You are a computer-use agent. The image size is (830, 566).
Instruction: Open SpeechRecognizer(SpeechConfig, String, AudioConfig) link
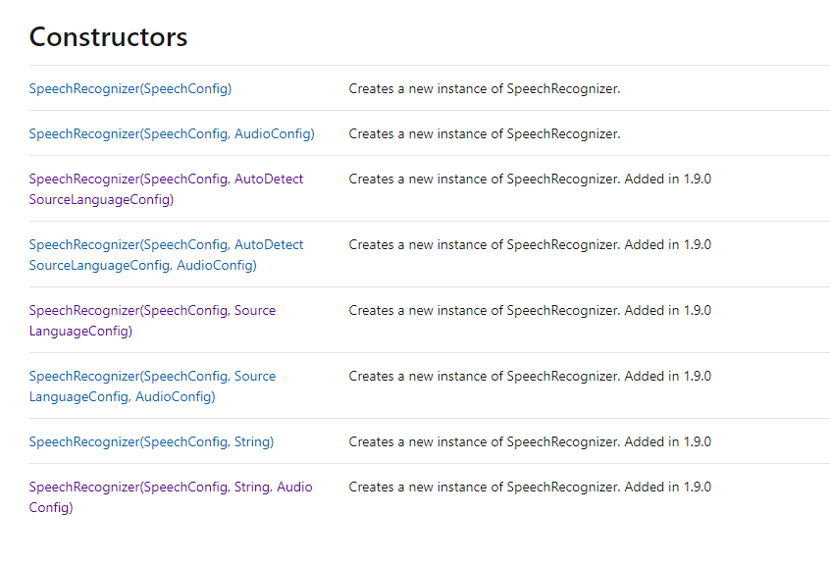[171, 496]
